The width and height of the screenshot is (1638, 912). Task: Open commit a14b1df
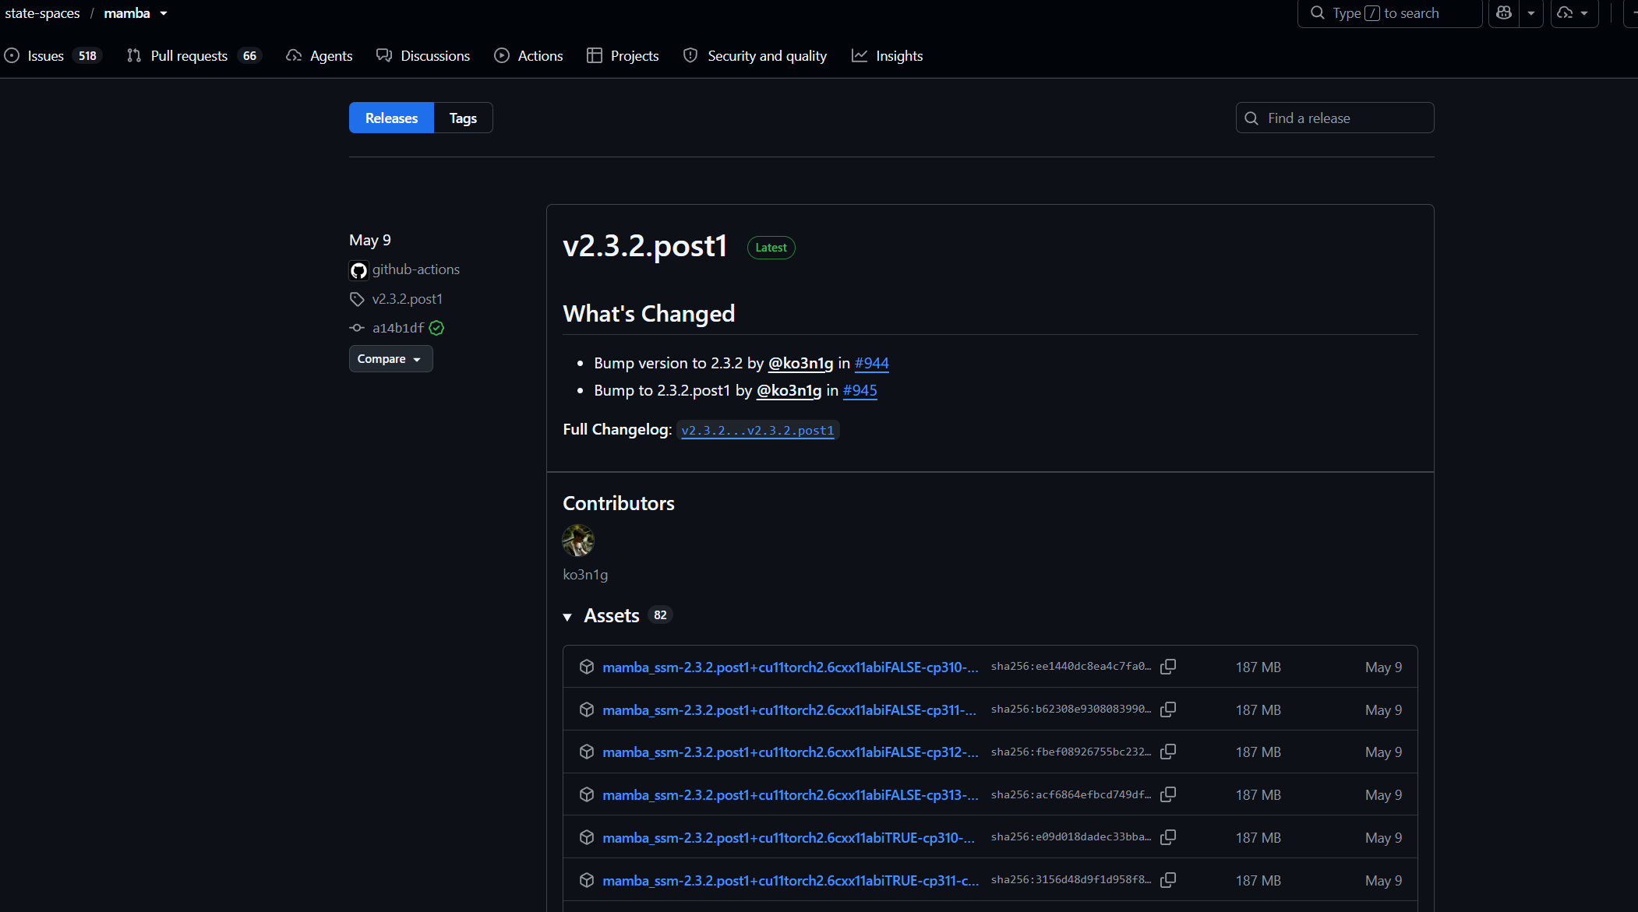(x=398, y=328)
